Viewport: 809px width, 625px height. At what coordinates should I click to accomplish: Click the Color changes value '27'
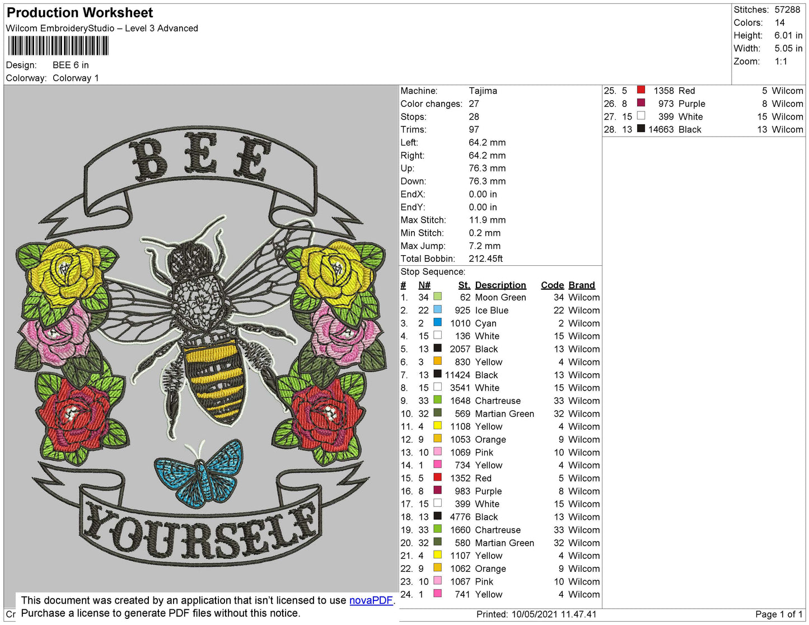coord(474,104)
